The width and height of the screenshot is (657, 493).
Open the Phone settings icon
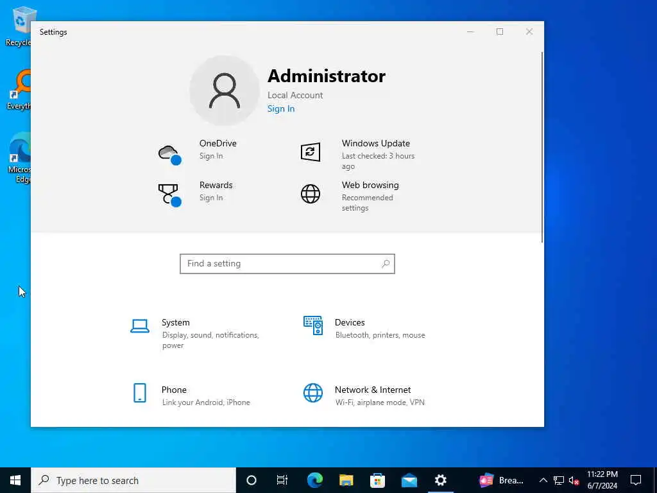[139, 394]
